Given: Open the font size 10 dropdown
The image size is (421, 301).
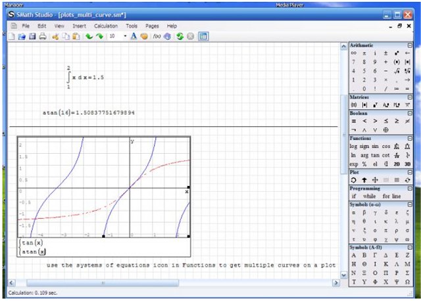Looking at the screenshot, I should coord(125,36).
